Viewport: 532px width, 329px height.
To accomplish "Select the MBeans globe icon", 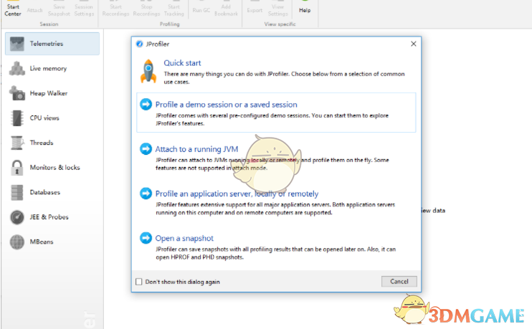I will click(x=17, y=242).
